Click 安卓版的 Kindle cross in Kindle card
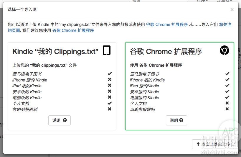This screenshot has width=241, height=157. tap(110, 91)
